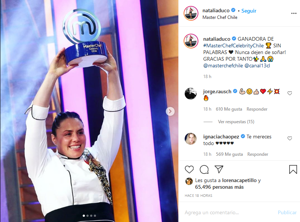The height and width of the screenshot is (222, 300).
Task: Open jorge.rausch profile picture
Action: (x=191, y=94)
